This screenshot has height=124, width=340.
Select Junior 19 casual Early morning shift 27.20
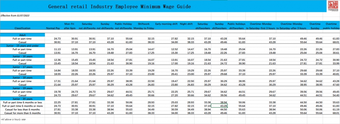175,95
